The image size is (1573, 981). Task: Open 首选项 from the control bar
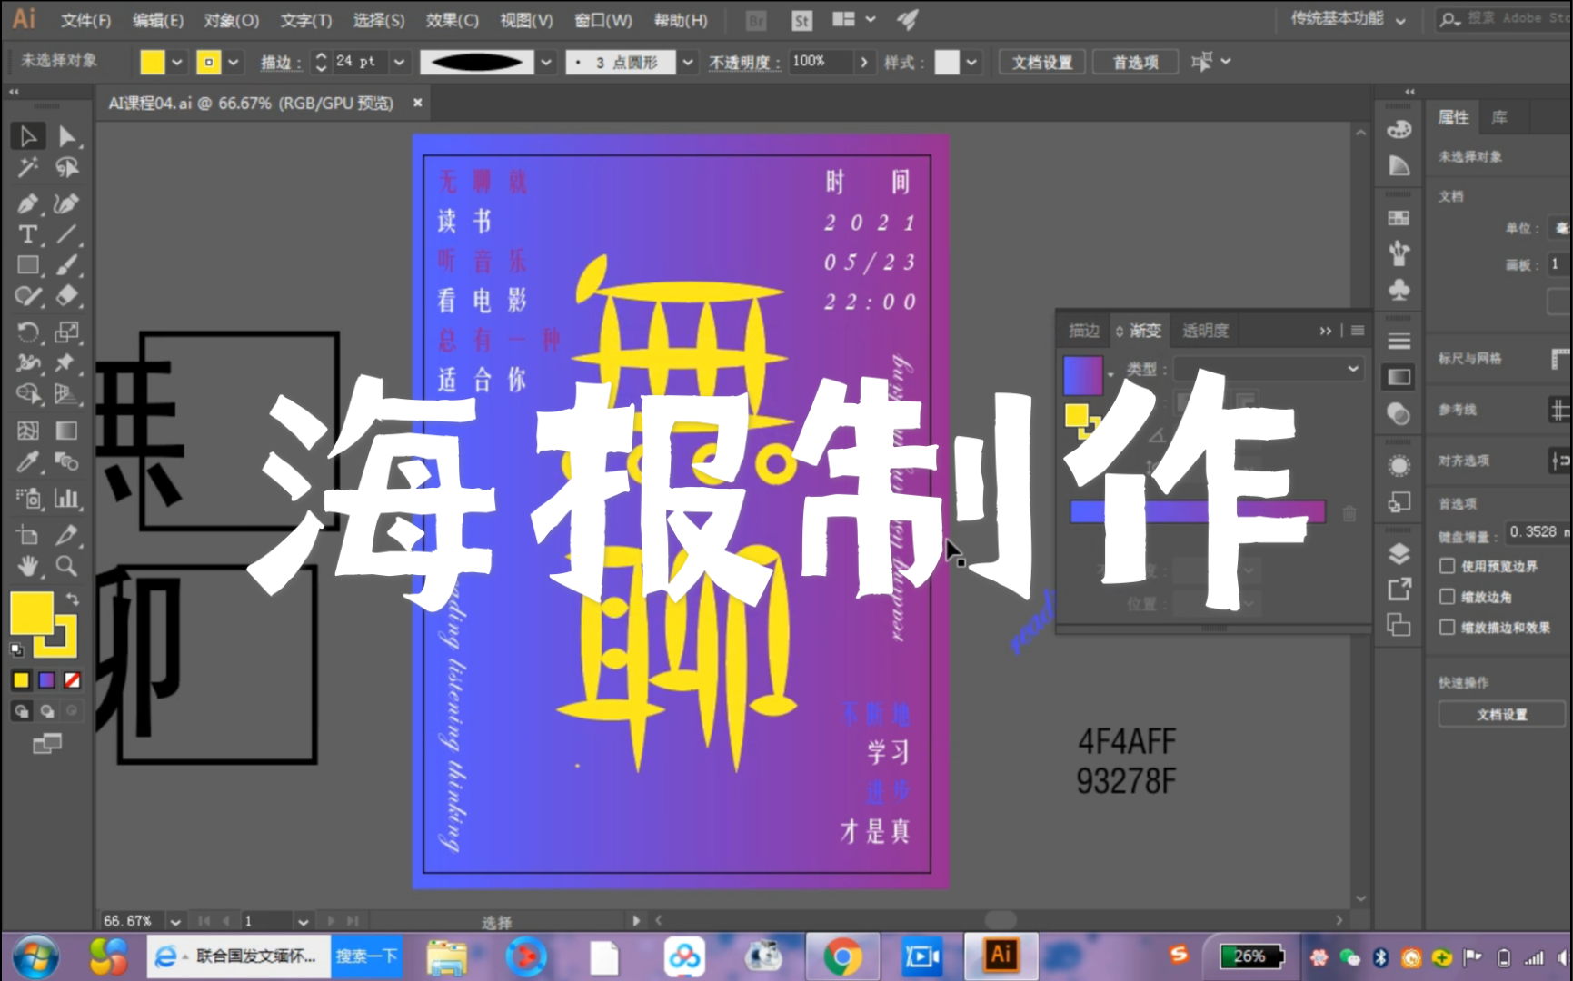tap(1134, 62)
